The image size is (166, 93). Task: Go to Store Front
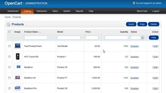pos(142,11)
